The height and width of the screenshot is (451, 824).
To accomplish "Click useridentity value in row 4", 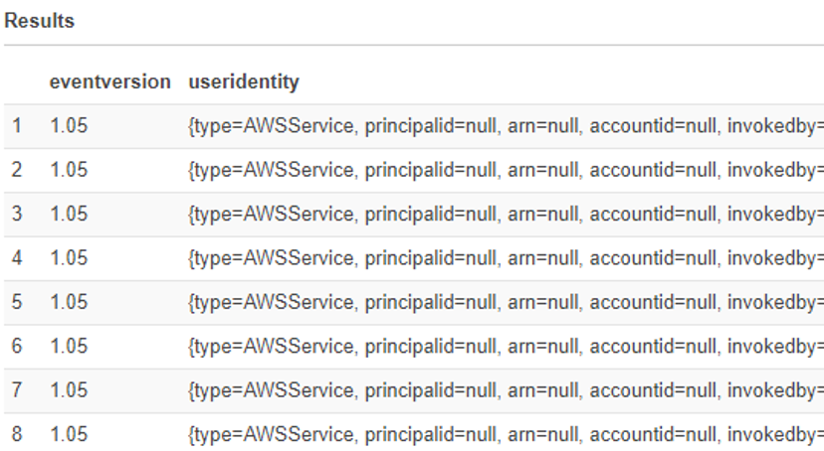I will pos(507,258).
